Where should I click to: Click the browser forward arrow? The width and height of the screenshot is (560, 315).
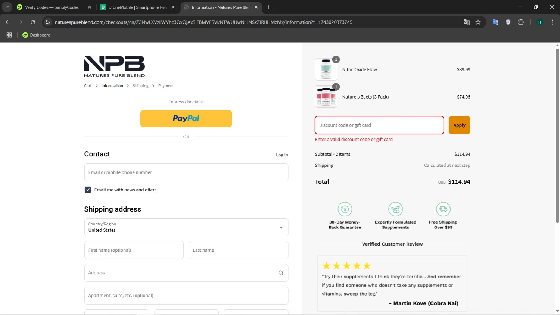point(20,22)
